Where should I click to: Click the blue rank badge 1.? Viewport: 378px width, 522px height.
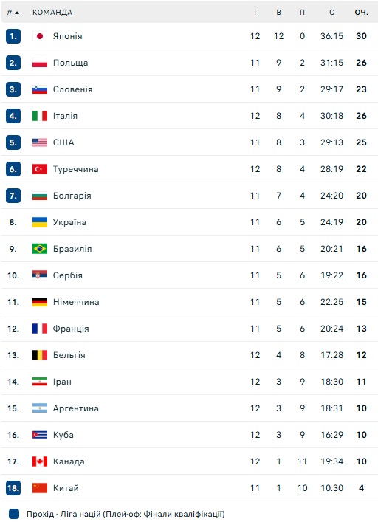pos(13,36)
